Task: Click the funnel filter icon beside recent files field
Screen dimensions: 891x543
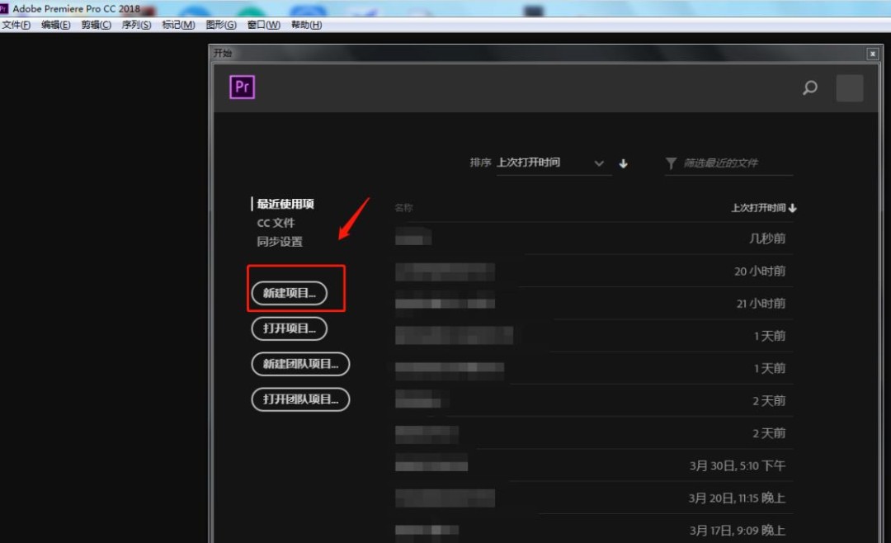Action: point(671,163)
